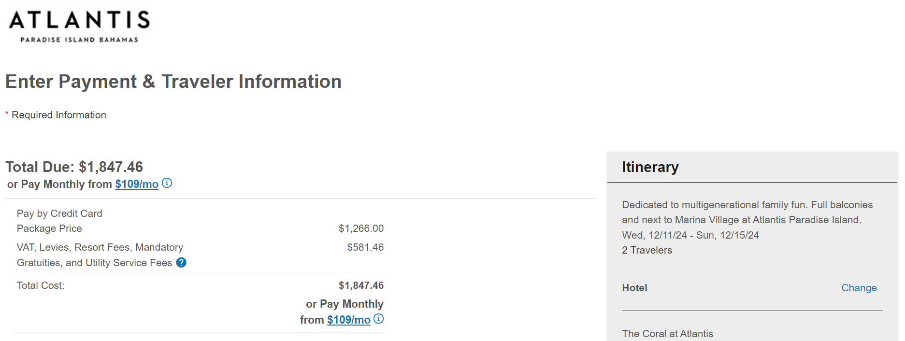This screenshot has height=341, width=905.
Task: Click the travel dates 12/11/24 - 12/15/24
Action: click(690, 235)
